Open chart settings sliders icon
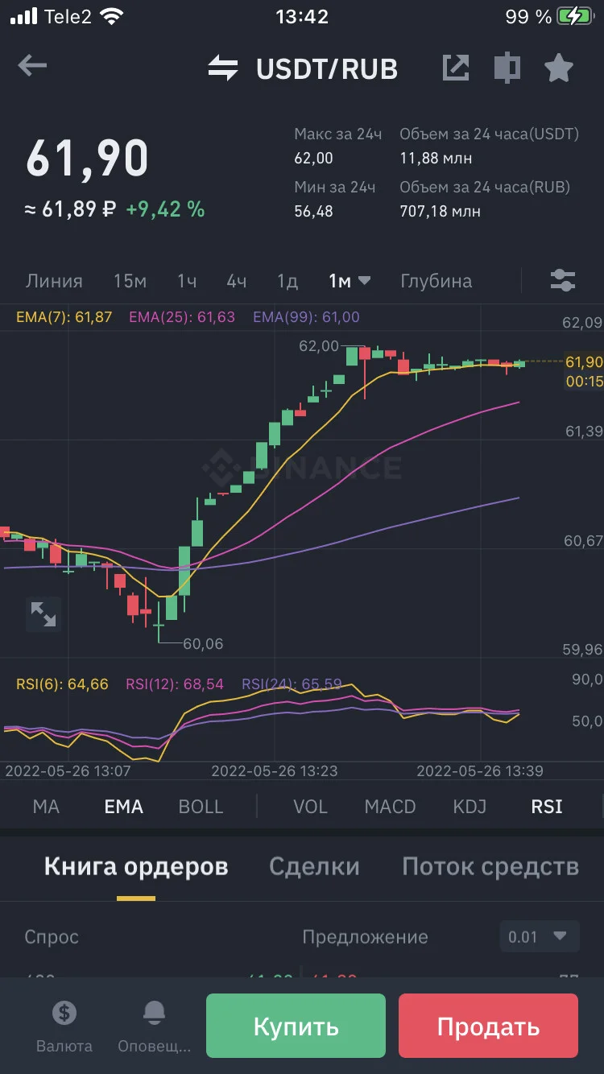This screenshot has height=1074, width=604. [563, 280]
